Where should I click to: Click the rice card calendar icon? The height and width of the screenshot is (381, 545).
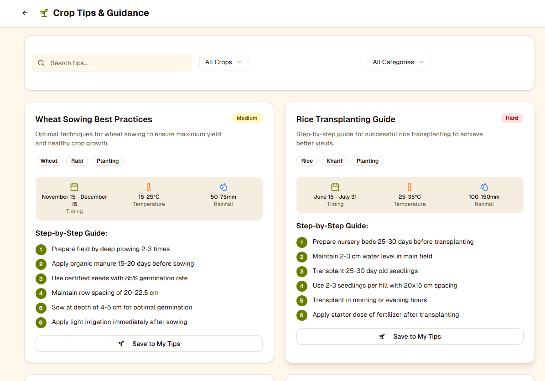tap(335, 187)
